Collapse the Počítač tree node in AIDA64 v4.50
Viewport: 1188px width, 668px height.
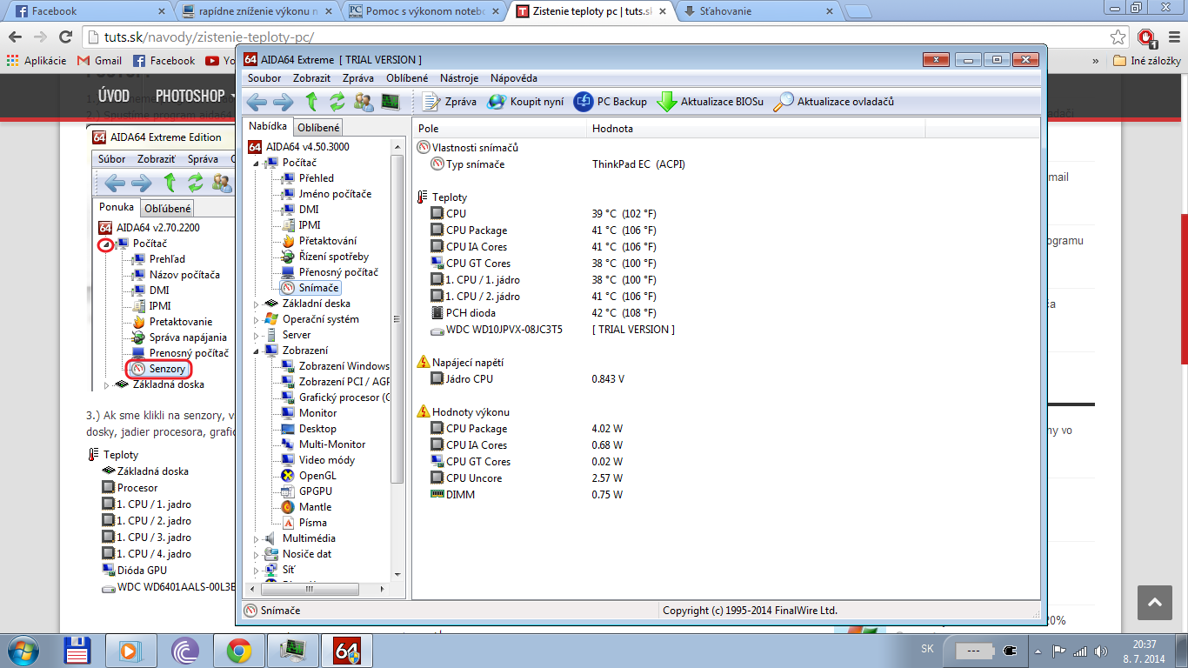(257, 163)
